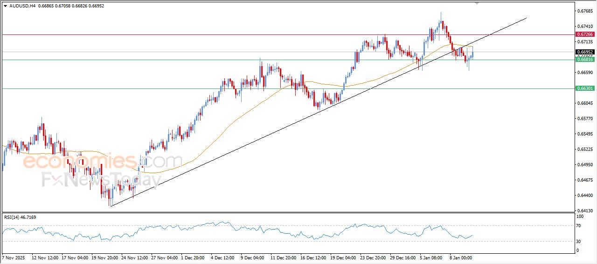Click the 0.67685 price scale value

pyautogui.click(x=584, y=11)
